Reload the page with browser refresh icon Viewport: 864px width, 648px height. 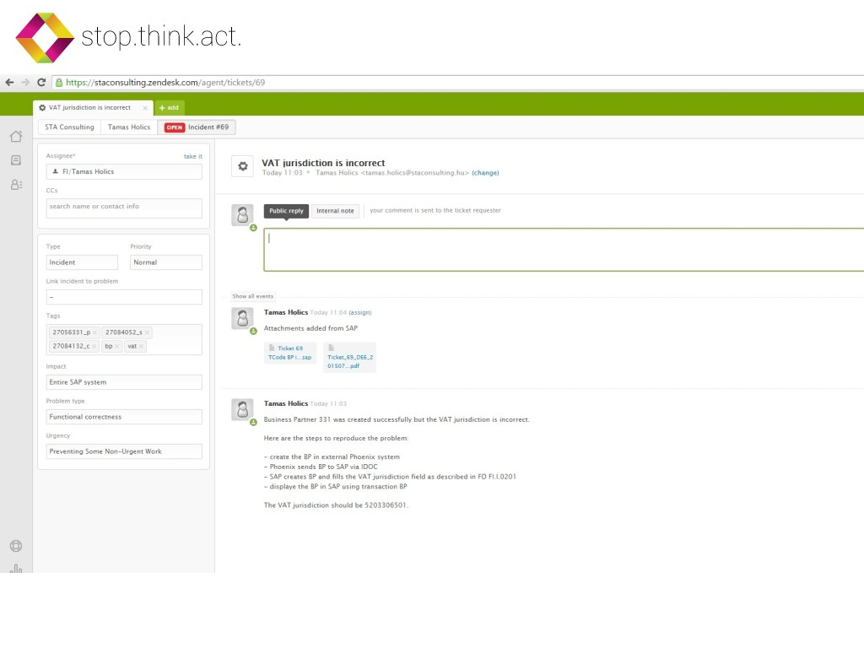pos(40,83)
